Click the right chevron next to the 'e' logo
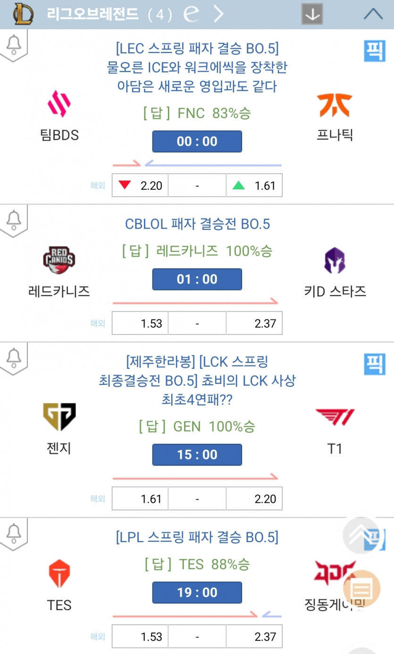 218,14
